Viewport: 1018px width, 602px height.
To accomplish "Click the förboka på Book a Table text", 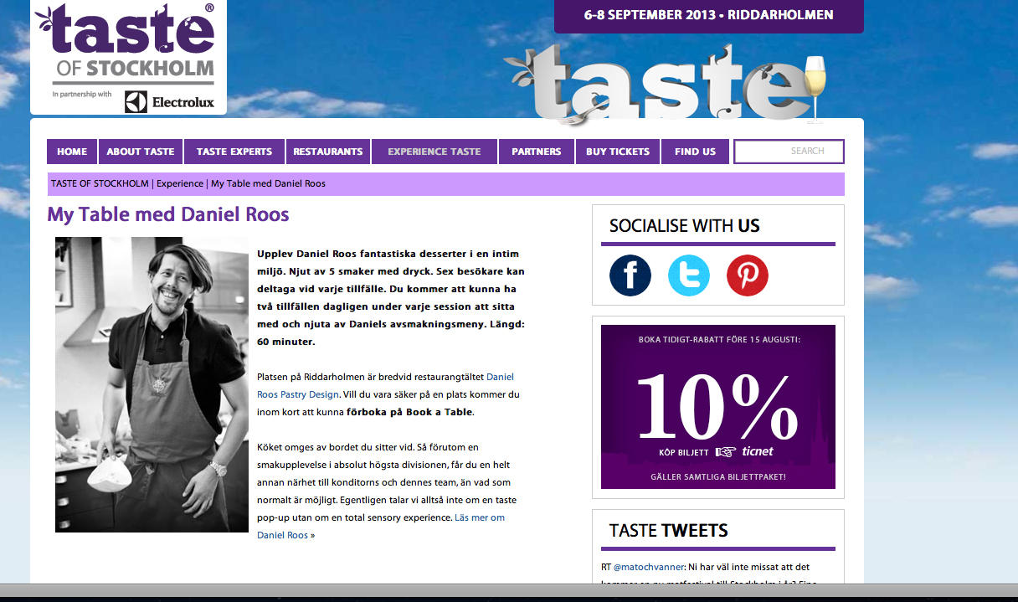I will click(x=409, y=412).
